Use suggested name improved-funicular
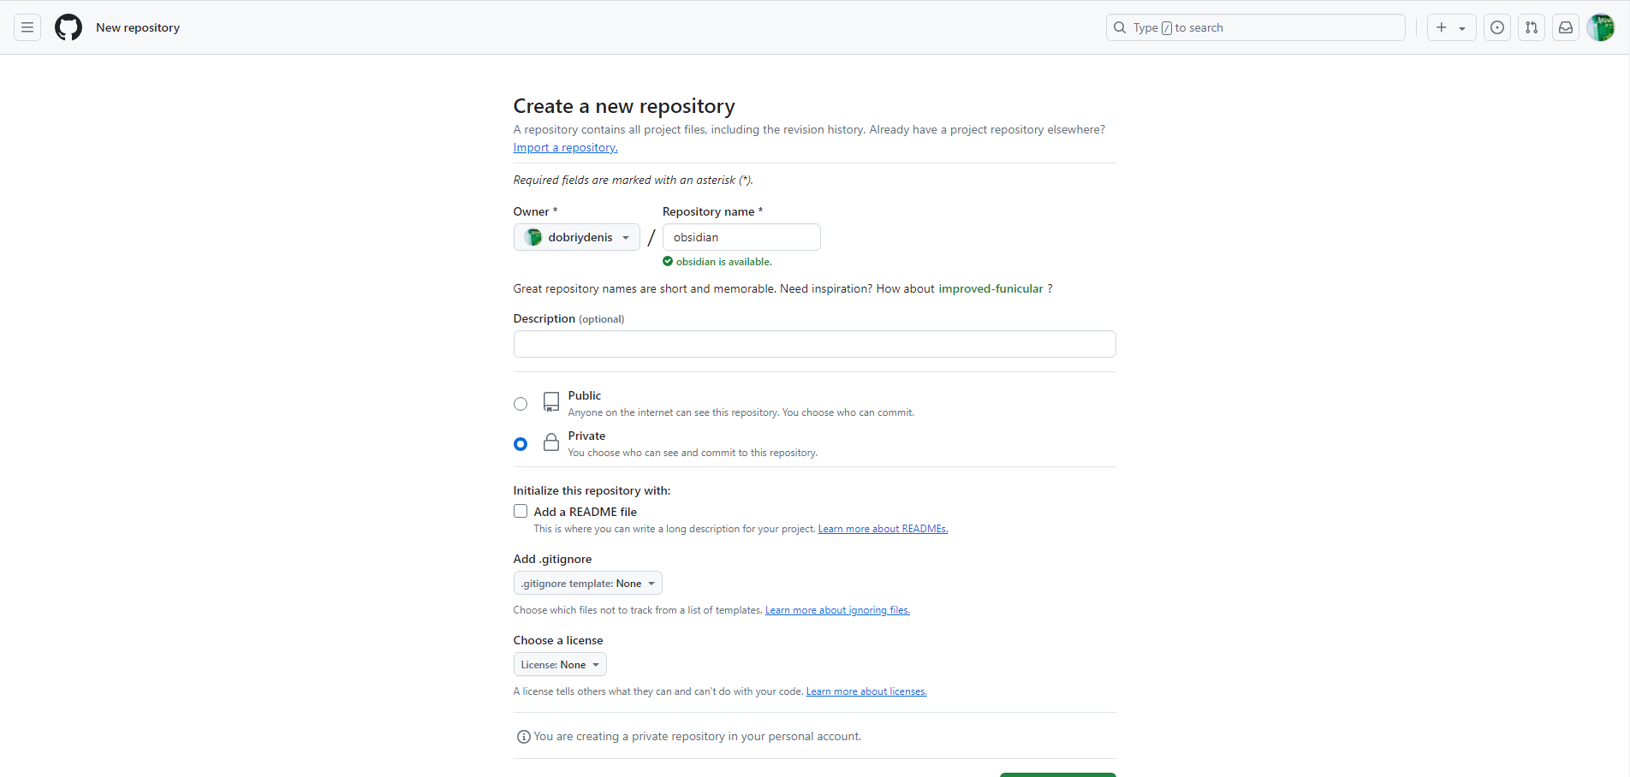Viewport: 1630px width, 777px height. (990, 288)
